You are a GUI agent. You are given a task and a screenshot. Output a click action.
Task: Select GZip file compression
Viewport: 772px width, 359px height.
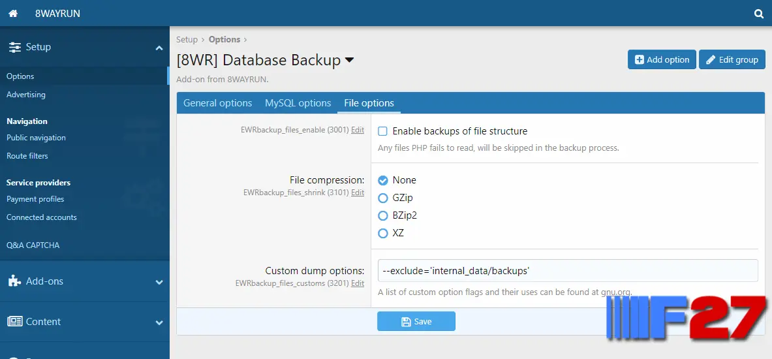coord(382,198)
